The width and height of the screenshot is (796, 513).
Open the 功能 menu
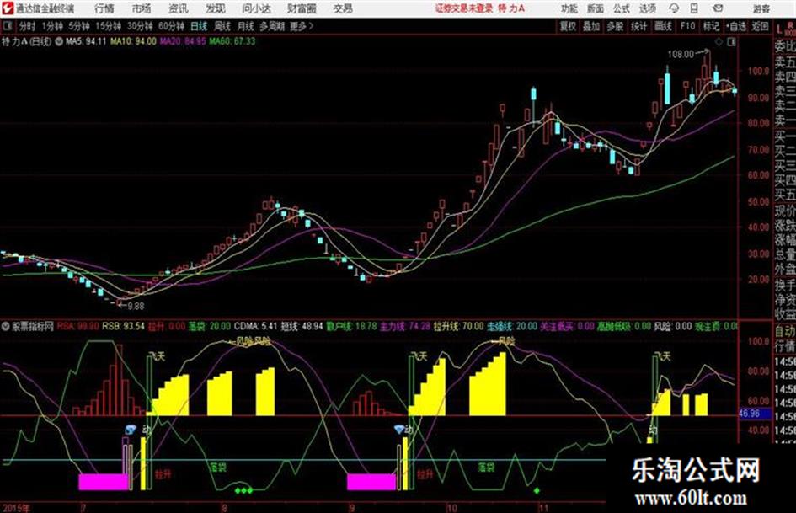point(569,8)
